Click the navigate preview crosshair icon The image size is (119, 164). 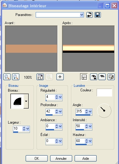[60, 77]
